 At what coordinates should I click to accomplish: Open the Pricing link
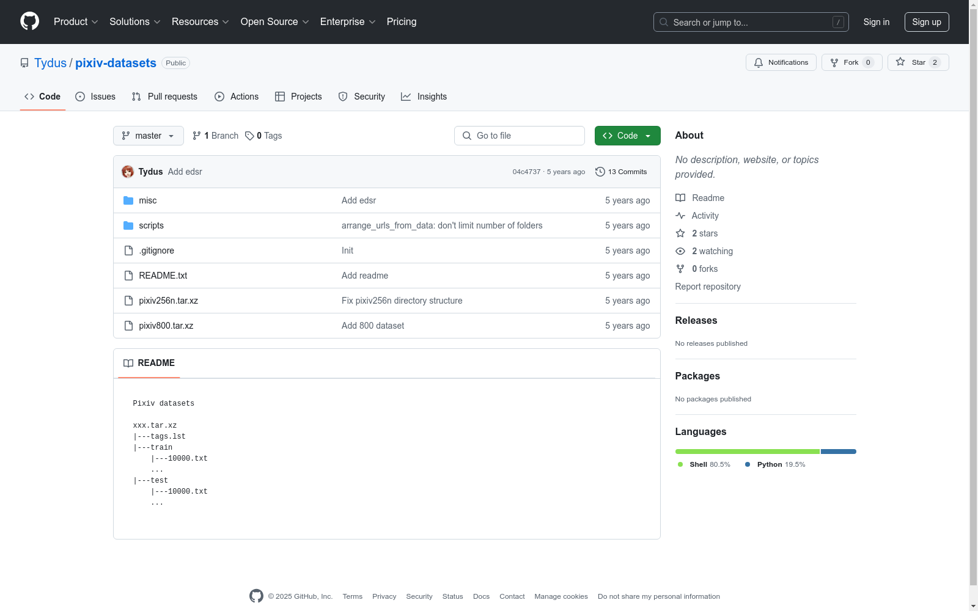[402, 21]
